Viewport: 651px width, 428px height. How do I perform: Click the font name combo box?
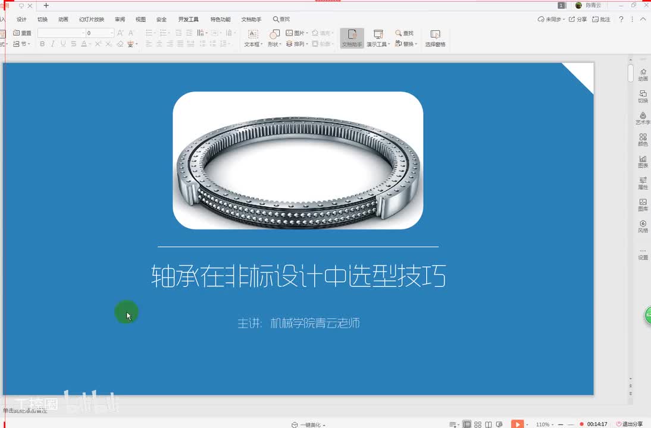point(61,33)
